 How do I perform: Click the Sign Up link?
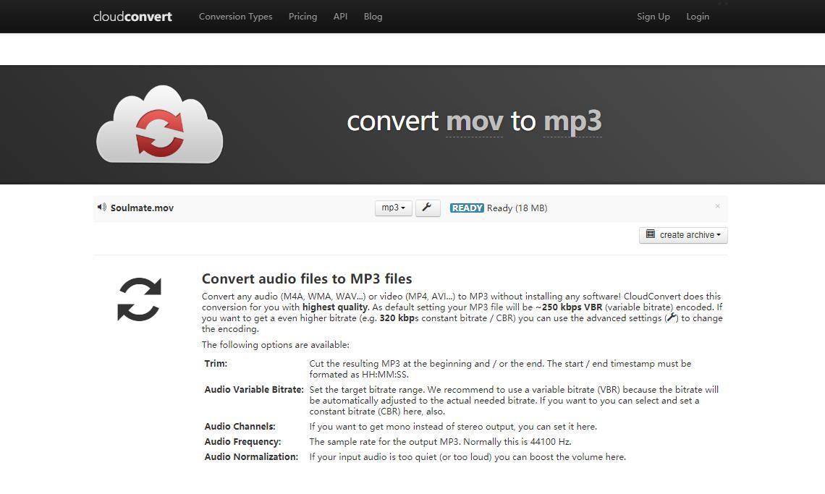(653, 17)
